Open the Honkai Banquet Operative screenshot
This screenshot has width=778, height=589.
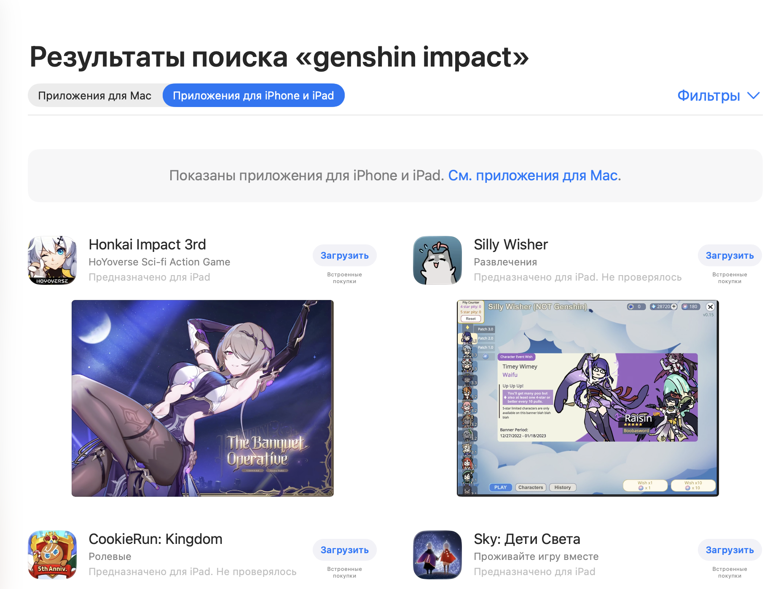[203, 398]
